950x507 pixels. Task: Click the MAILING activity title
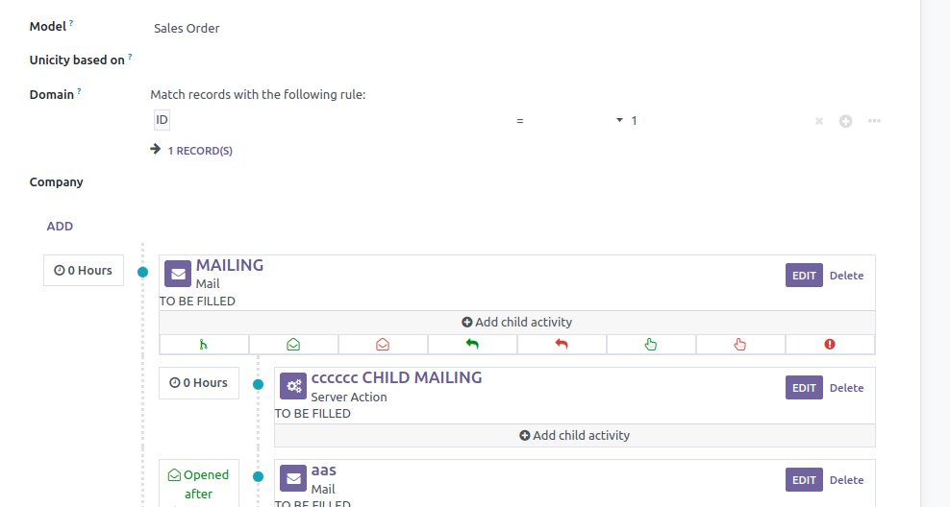click(230, 265)
